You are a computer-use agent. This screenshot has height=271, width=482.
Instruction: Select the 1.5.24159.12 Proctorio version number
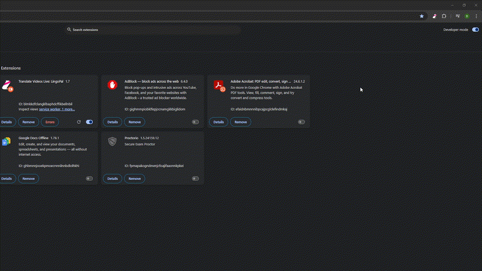[150, 138]
